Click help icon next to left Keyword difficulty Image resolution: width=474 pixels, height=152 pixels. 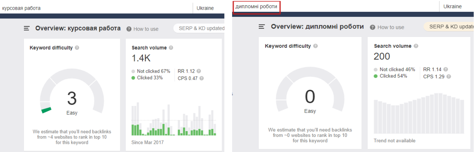click(77, 48)
